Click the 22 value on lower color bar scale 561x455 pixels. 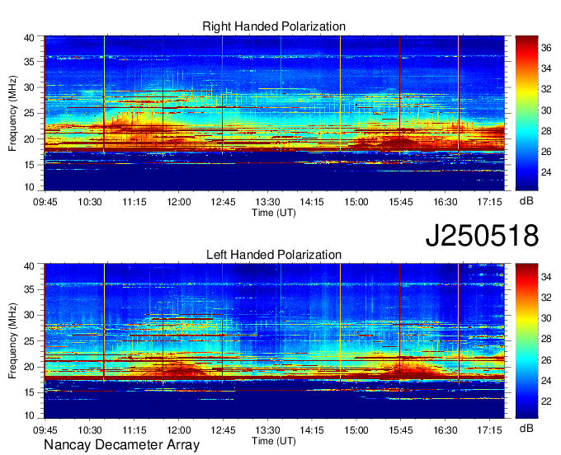[546, 401]
